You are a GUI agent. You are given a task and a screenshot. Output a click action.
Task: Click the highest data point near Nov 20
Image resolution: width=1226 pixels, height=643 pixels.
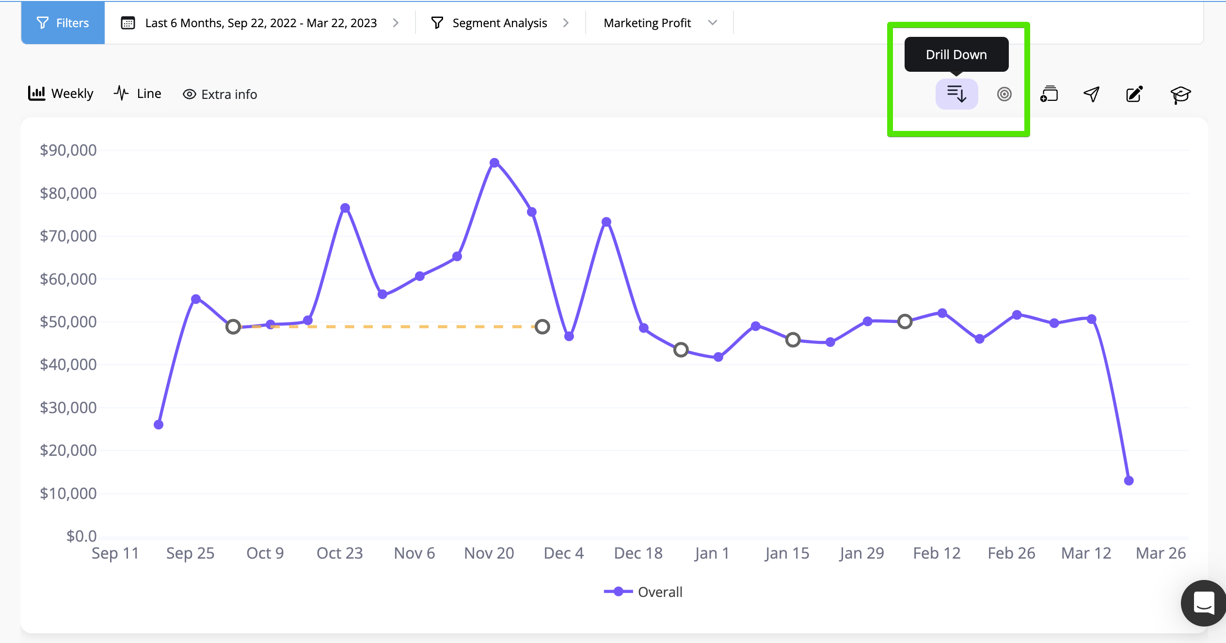tap(494, 163)
